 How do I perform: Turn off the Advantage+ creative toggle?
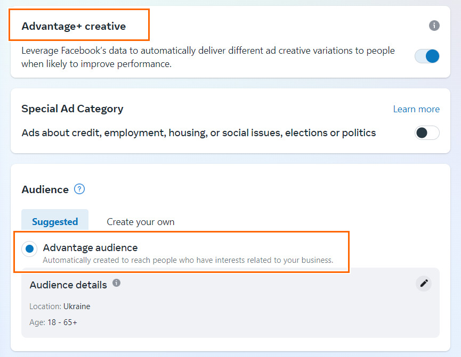click(x=427, y=56)
